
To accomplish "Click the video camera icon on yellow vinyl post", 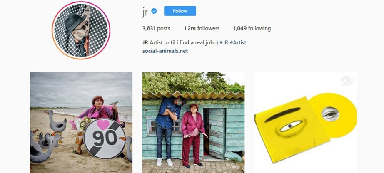I will (347, 80).
